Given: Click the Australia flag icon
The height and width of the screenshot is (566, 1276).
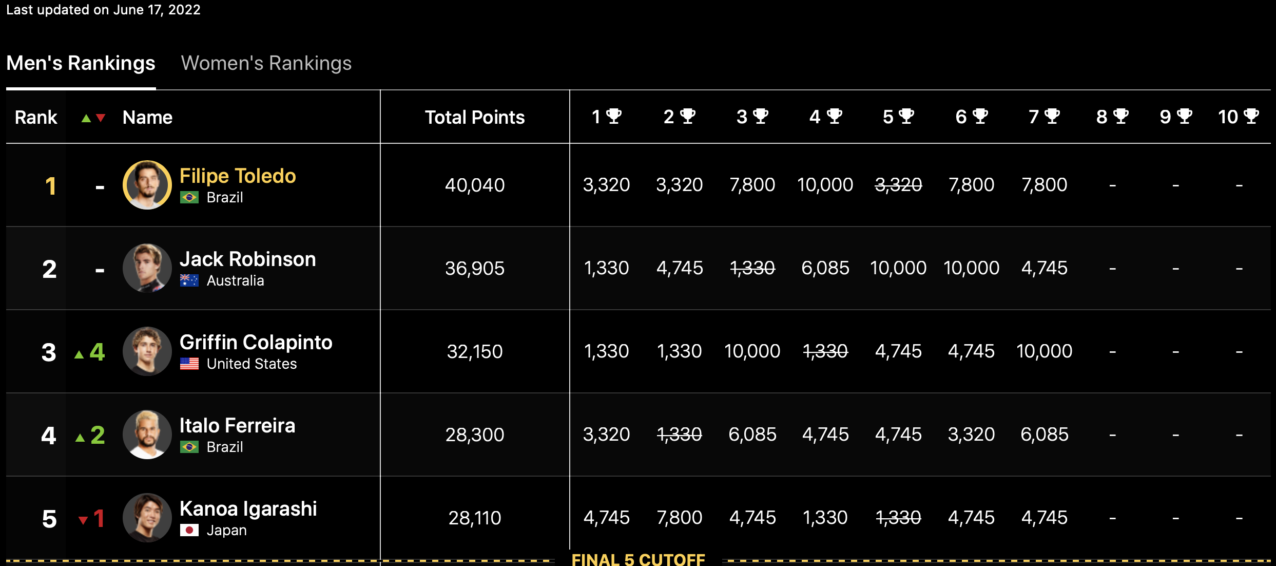Looking at the screenshot, I should [189, 280].
